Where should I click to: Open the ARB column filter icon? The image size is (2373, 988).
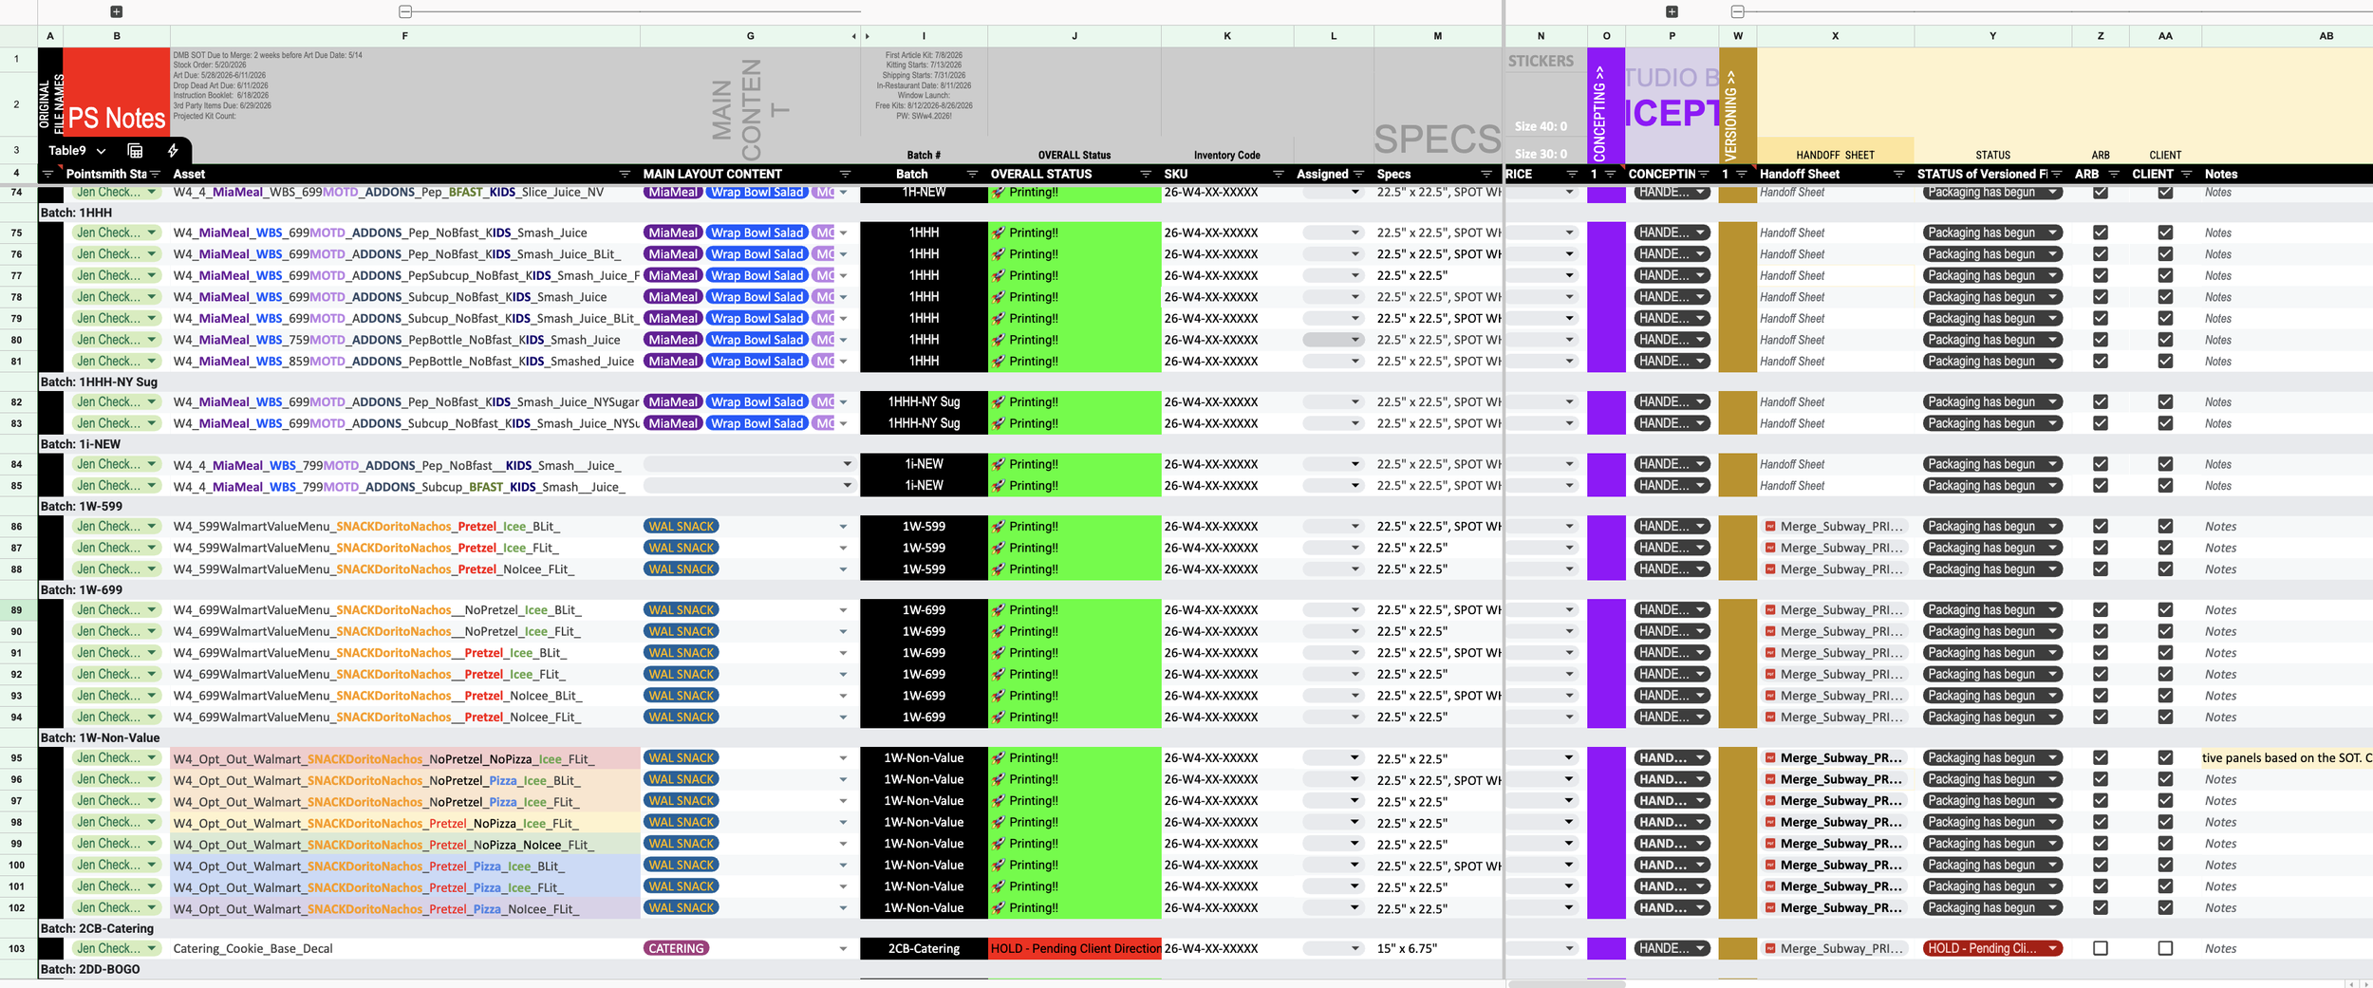click(2114, 174)
